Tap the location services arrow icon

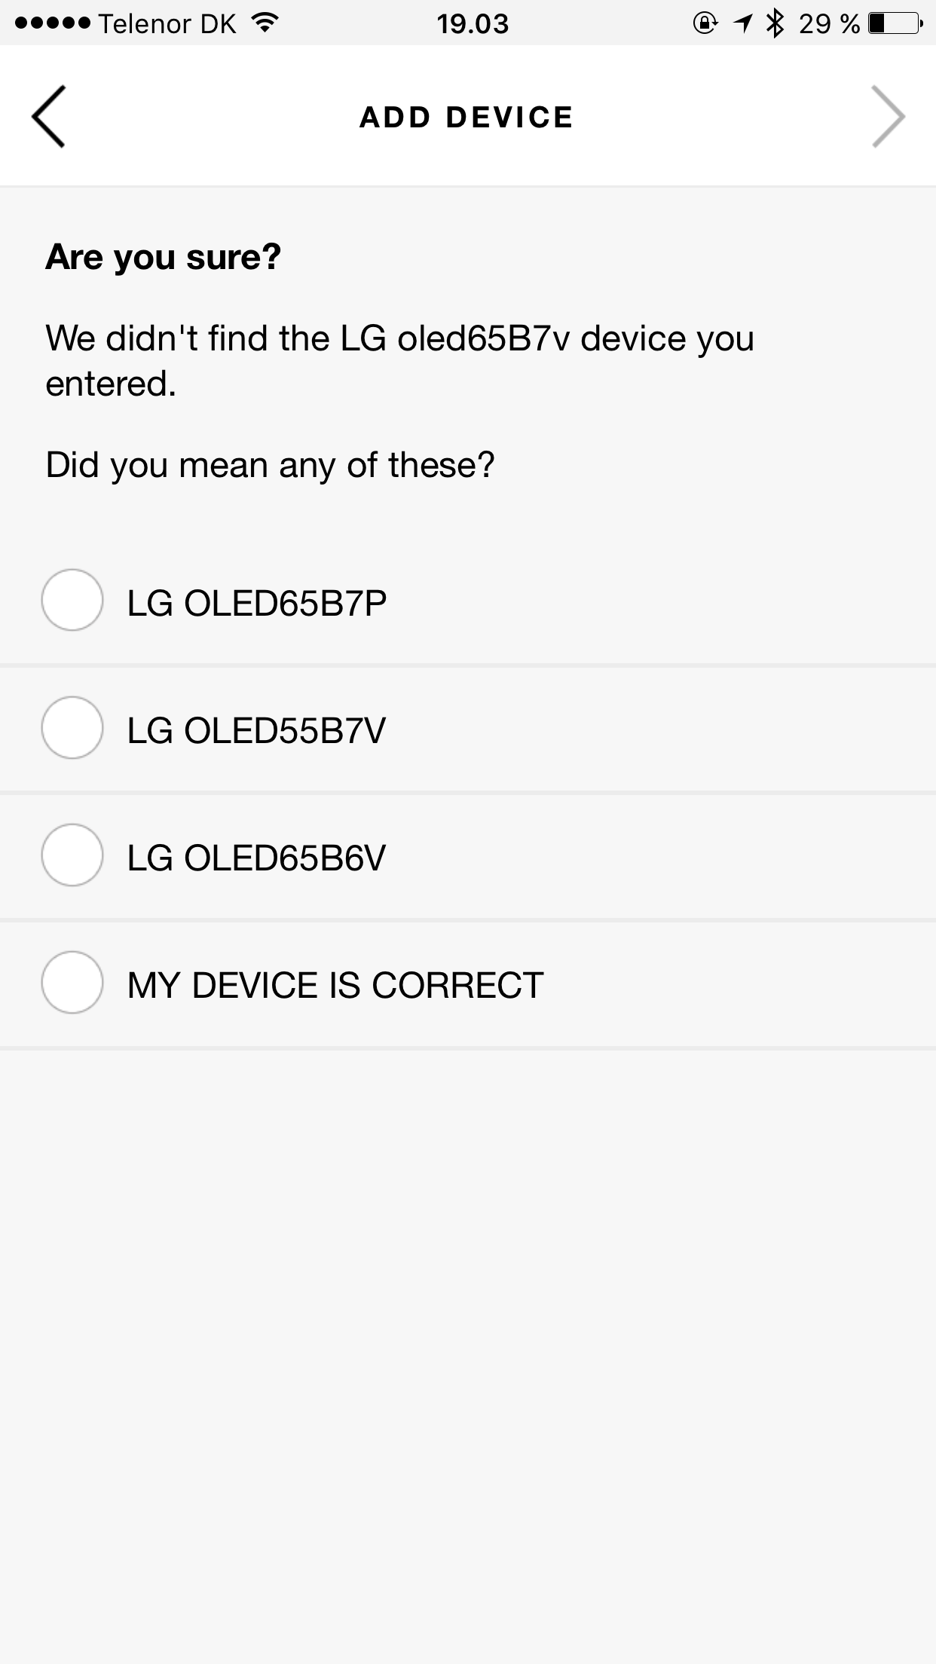click(743, 23)
